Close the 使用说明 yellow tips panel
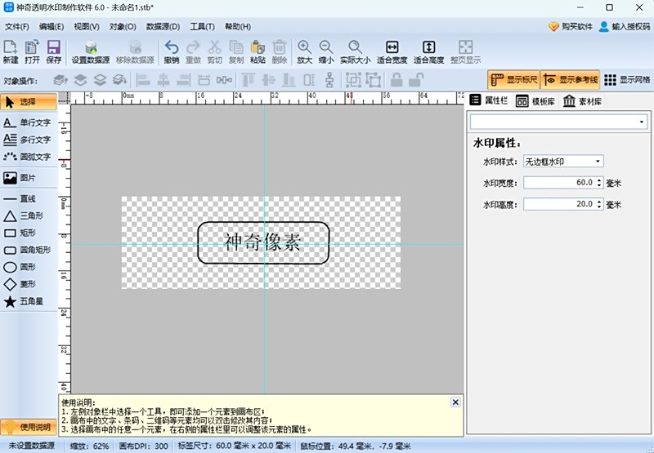Screen dimensions: 654x453 click(455, 402)
